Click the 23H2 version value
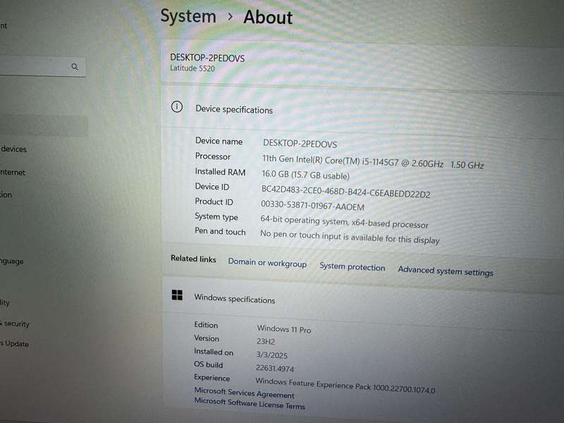 [266, 342]
